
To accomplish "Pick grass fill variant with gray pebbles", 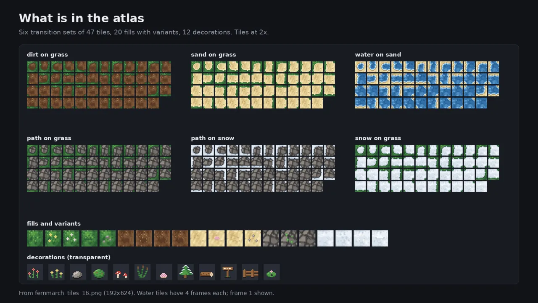I will click(108, 238).
